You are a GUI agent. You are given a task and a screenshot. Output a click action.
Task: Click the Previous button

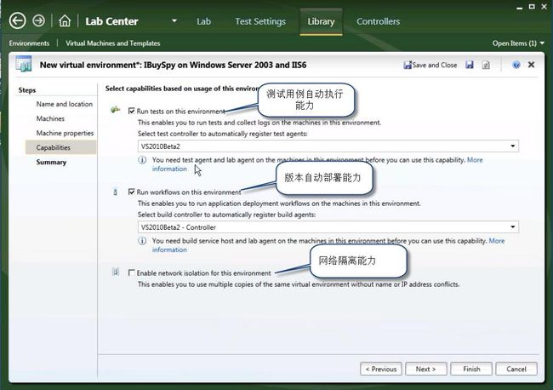pos(381,369)
